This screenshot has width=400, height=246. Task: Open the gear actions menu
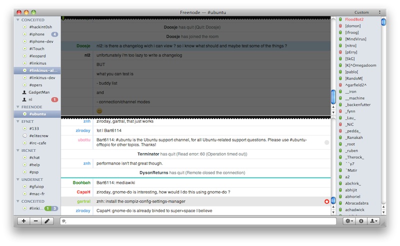pos(347,221)
